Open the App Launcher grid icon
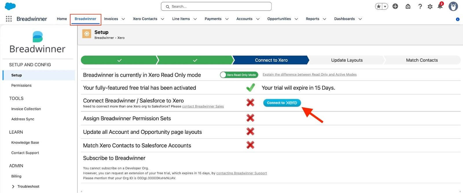This screenshot has height=193, width=463. pos(9,19)
